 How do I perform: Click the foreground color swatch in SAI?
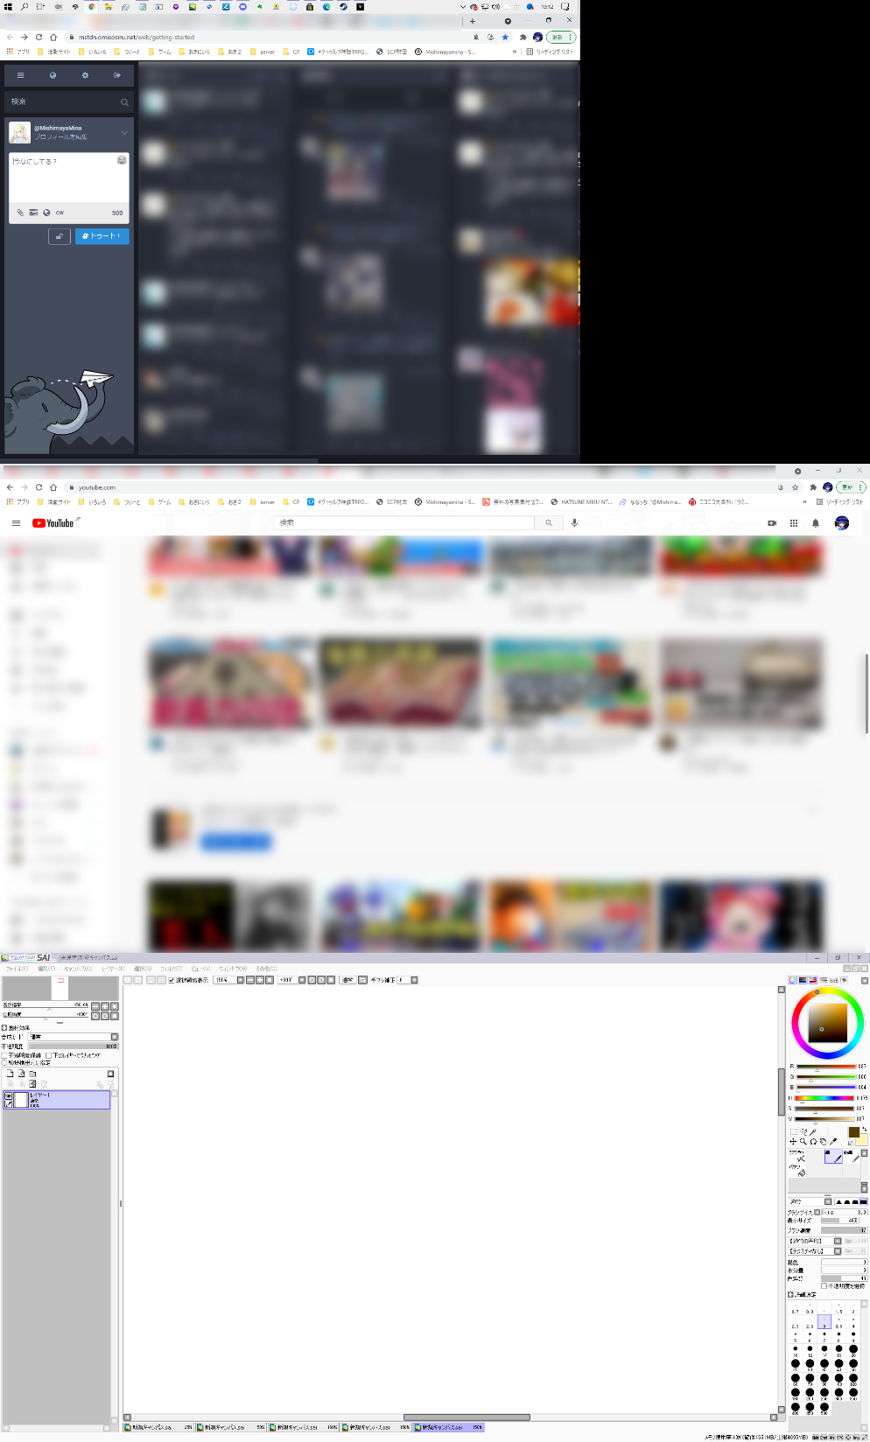854,1132
